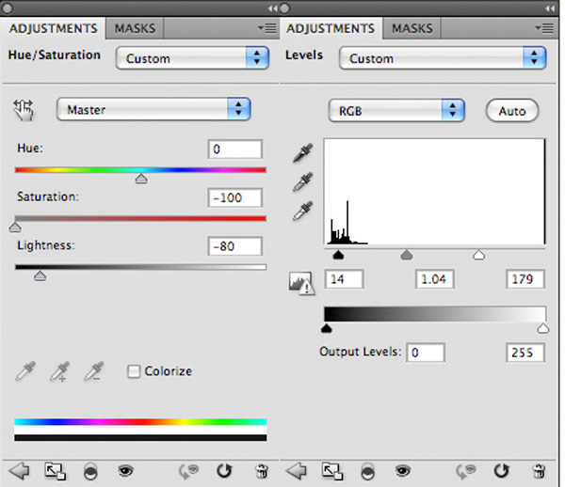The width and height of the screenshot is (565, 487).
Task: Click the Lightness slider handle
Action: (40, 275)
